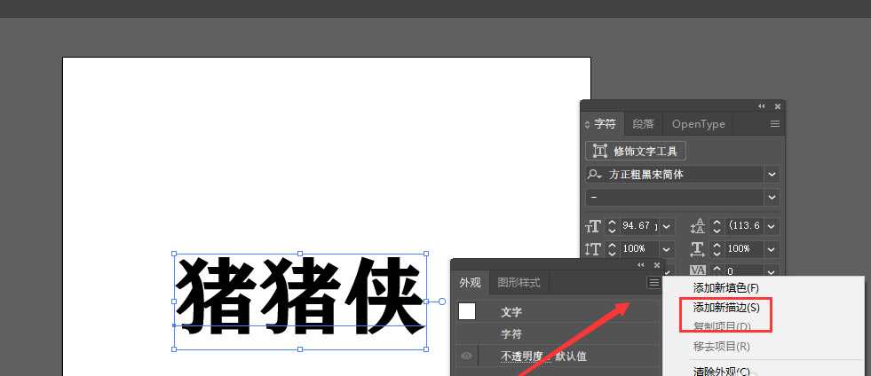Expand the font style dropdown arrow
Viewport: 871px width, 376px height.
772,198
